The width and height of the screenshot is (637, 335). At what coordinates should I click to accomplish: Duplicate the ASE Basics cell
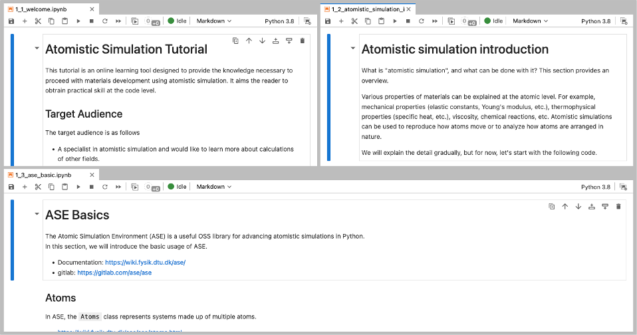pyautogui.click(x=551, y=207)
